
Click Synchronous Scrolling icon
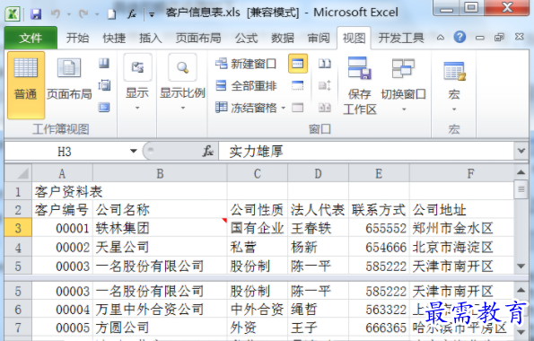325,85
